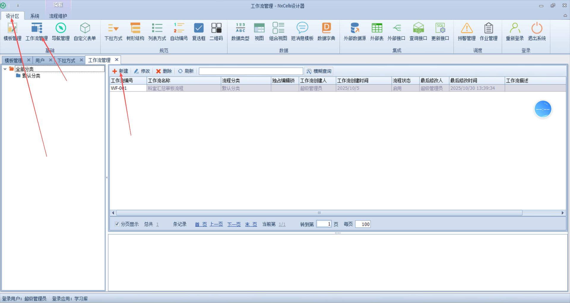Click the fuzzy search text field

[x=251, y=71]
